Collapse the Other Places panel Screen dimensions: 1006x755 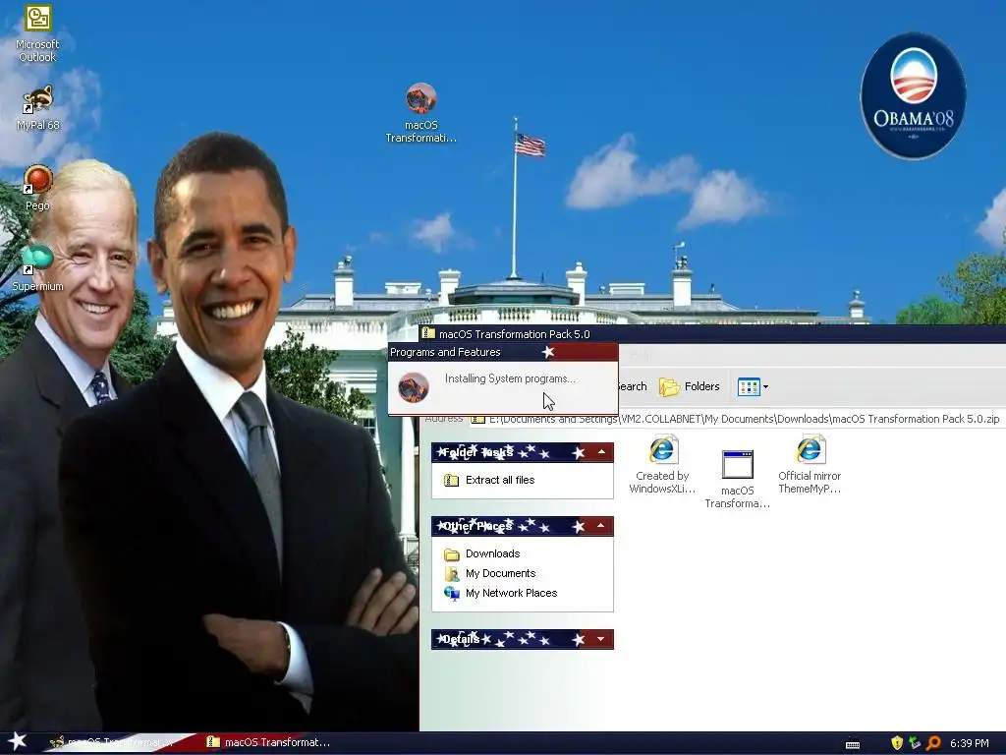[x=601, y=526]
